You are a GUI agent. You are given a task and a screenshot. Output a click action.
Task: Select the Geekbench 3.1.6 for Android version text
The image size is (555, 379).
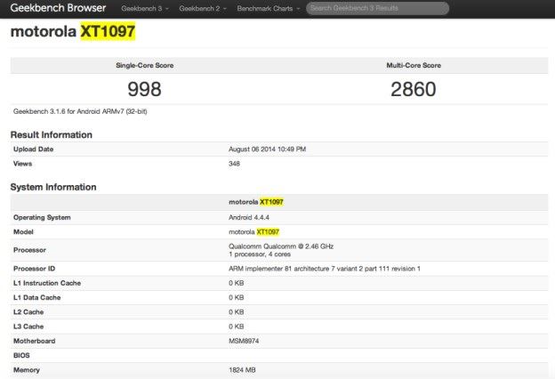(80, 111)
